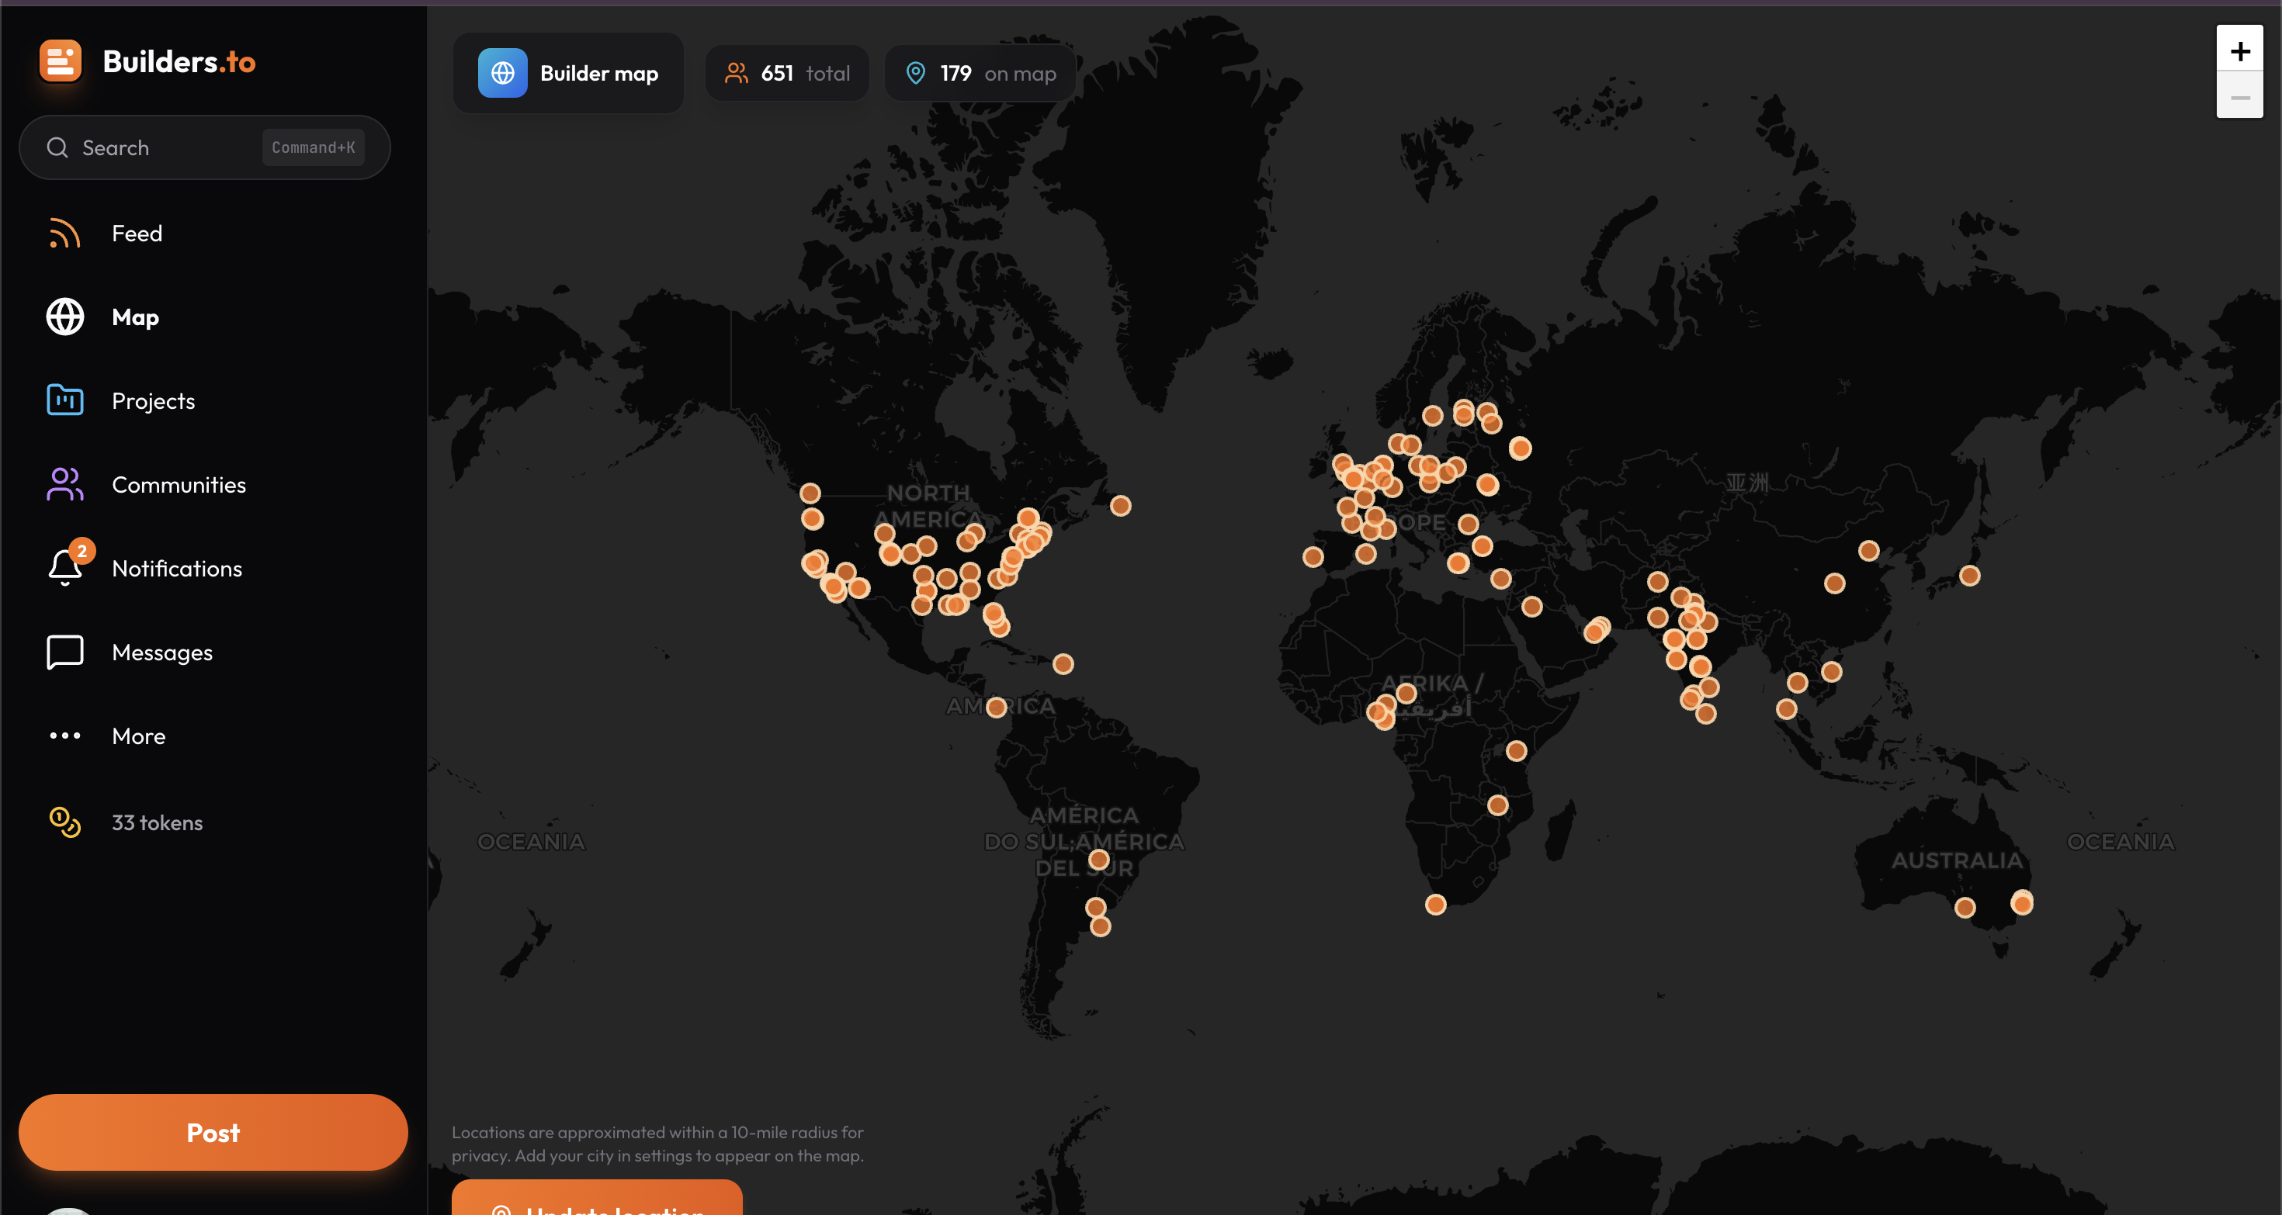The image size is (2282, 1215).
Task: Open Projects using the folder icon
Action: [x=64, y=400]
